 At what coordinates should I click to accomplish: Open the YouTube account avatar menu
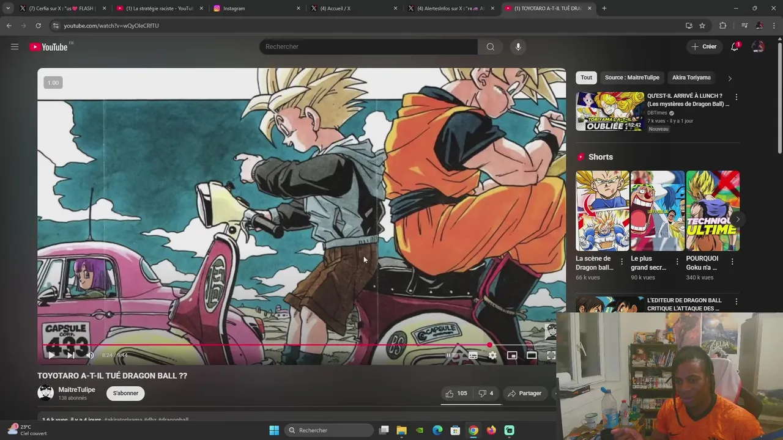coord(758,46)
